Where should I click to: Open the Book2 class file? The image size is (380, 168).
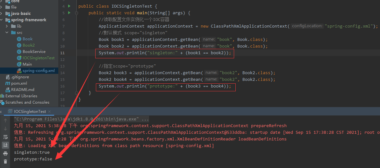(29, 45)
